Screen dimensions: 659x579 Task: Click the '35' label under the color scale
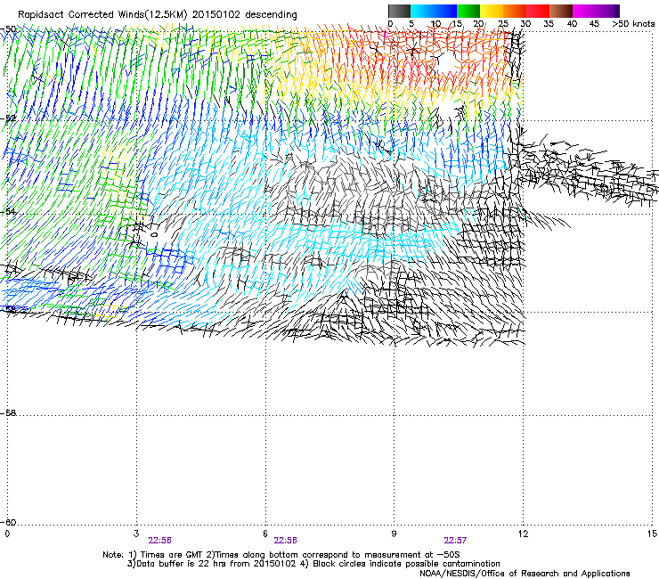point(549,23)
